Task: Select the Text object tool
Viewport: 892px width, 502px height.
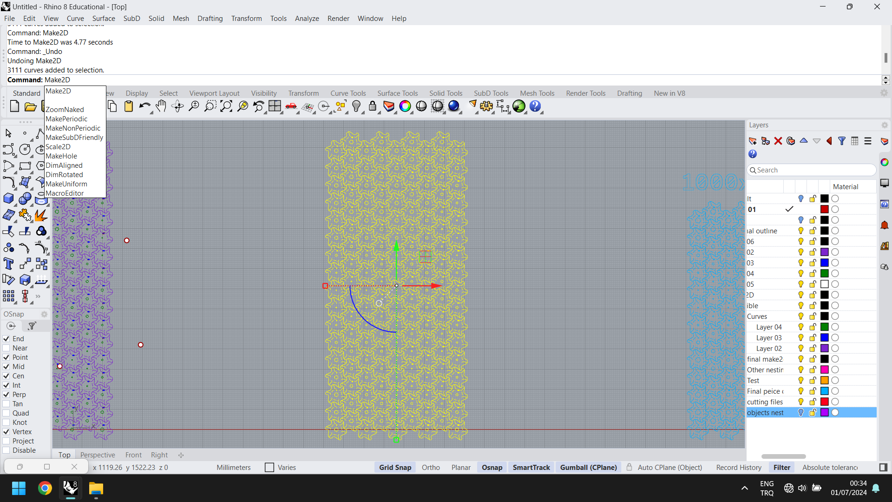Action: click(x=8, y=264)
